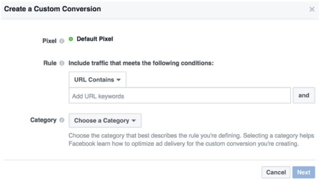The height and width of the screenshot is (183, 319).
Task: Click the Include traffic conditions heading text
Action: 141,63
